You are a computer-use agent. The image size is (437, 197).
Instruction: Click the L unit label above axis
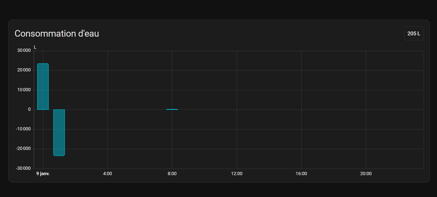point(35,47)
